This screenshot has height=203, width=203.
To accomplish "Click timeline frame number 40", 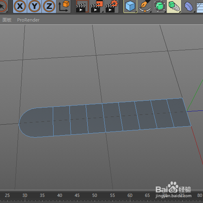I will tap(60, 195).
